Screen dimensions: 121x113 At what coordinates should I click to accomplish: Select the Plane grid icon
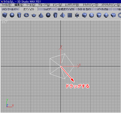tap(70, 15)
